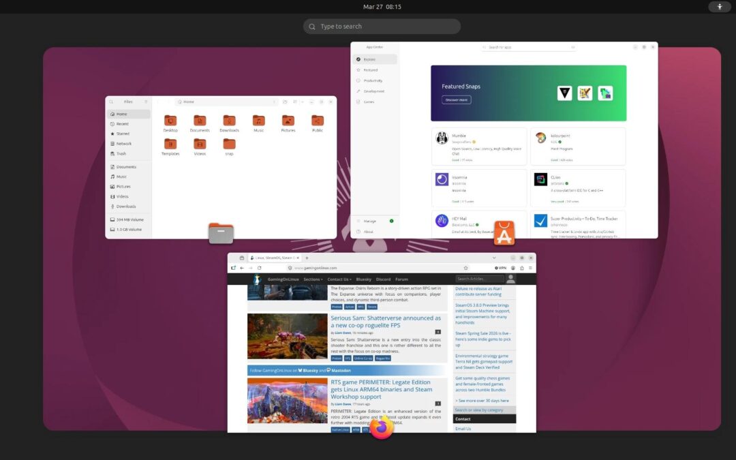Click the second featured snap icon in banner
The image size is (736, 460).
585,93
